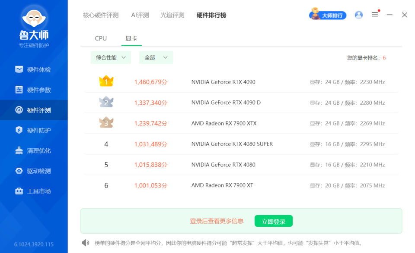Switch to AI评测 tab
This screenshot has height=253, width=415.
pyautogui.click(x=140, y=16)
